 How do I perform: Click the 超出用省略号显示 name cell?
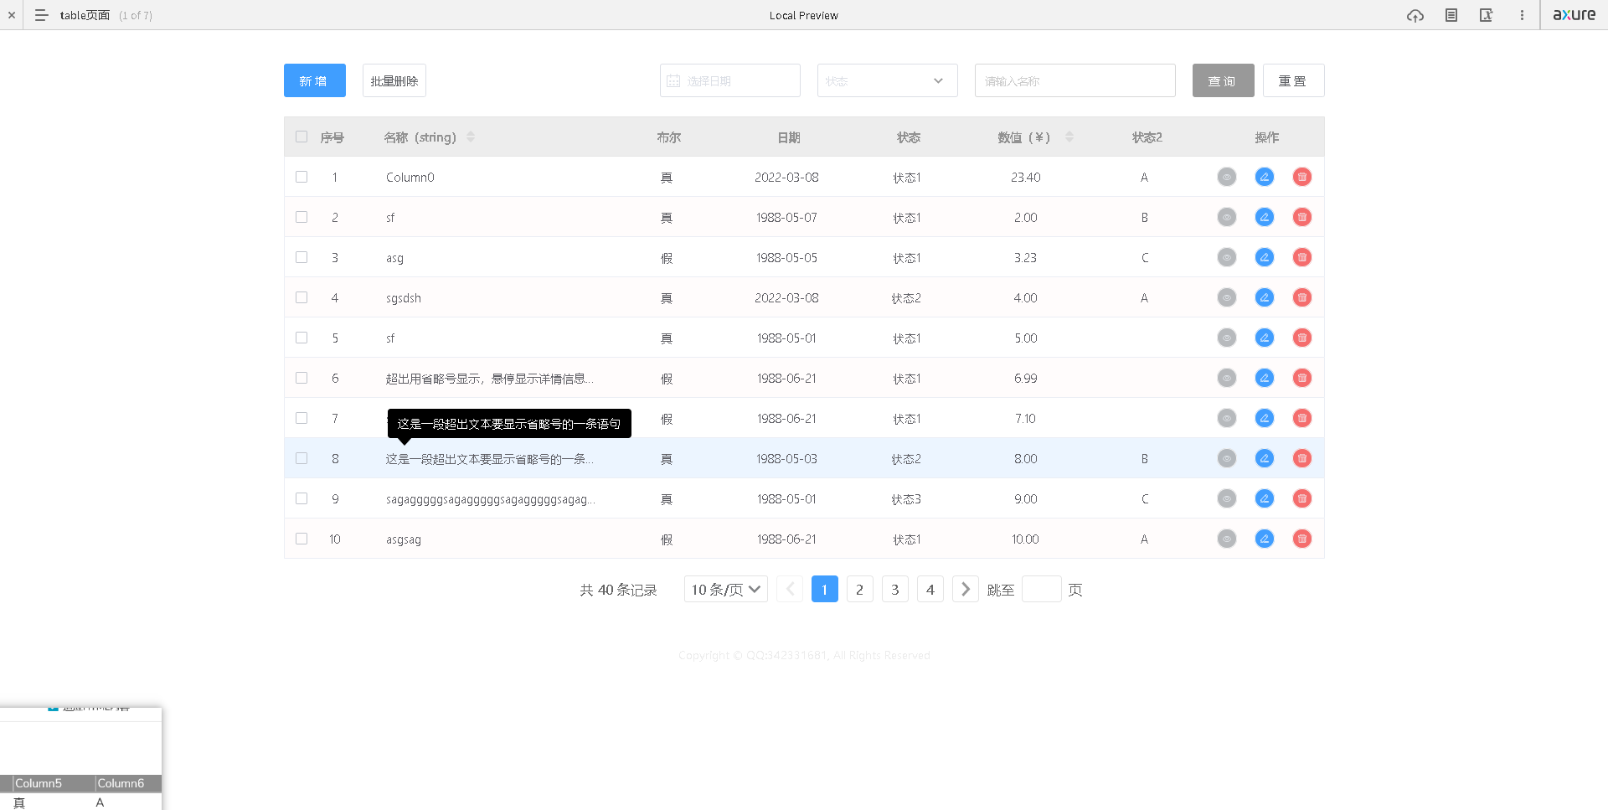[x=490, y=379]
